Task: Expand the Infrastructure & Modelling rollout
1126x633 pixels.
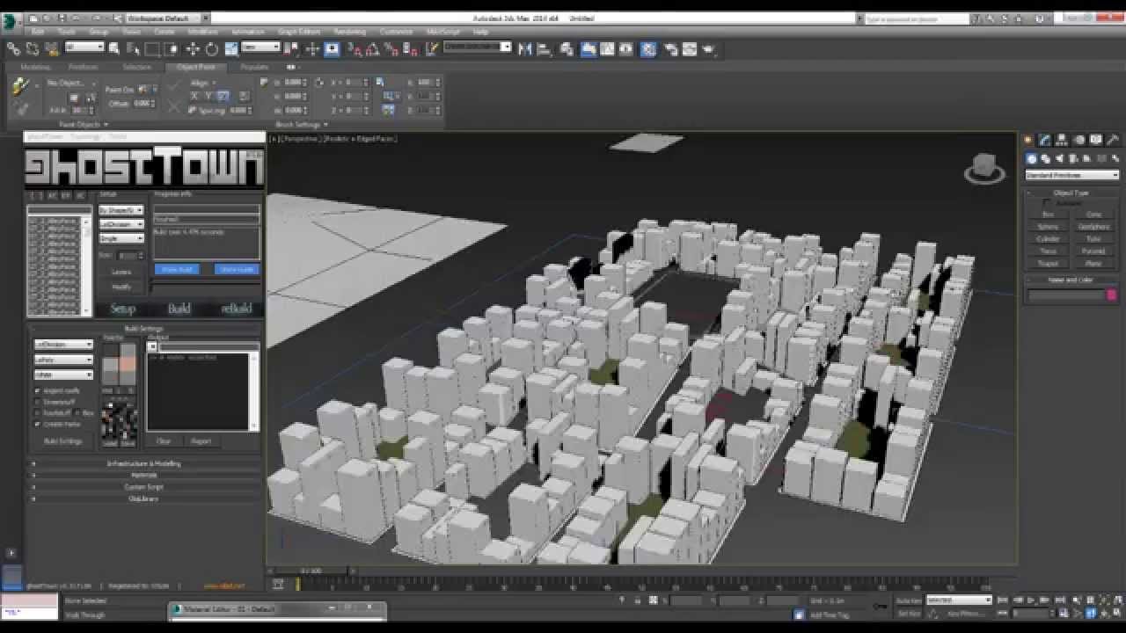Action: (x=144, y=463)
